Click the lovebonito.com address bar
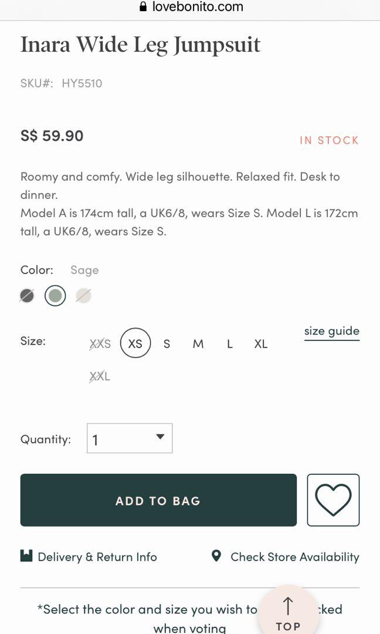 tap(196, 6)
